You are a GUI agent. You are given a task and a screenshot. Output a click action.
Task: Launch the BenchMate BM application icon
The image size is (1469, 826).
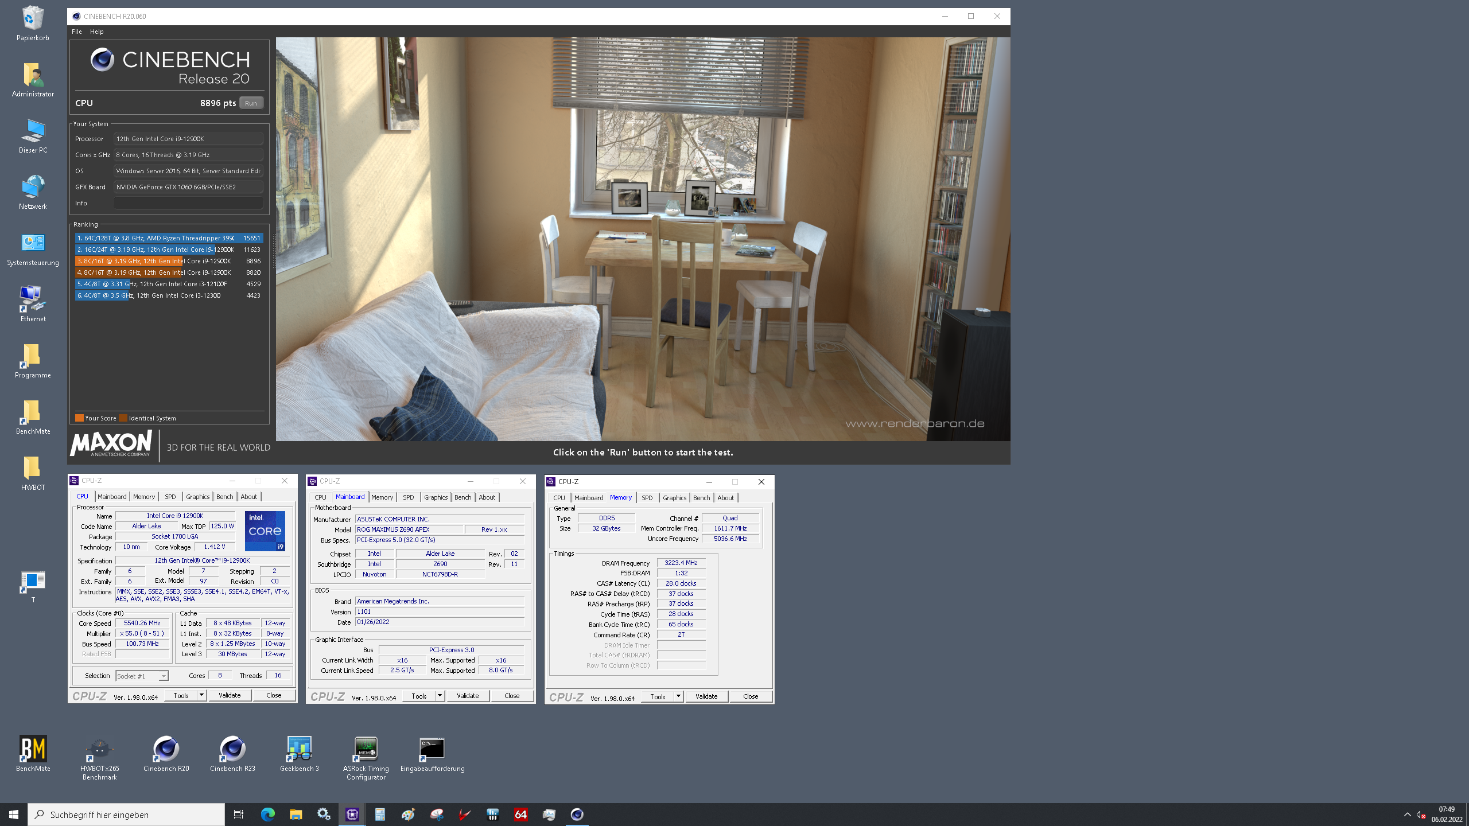pyautogui.click(x=33, y=754)
